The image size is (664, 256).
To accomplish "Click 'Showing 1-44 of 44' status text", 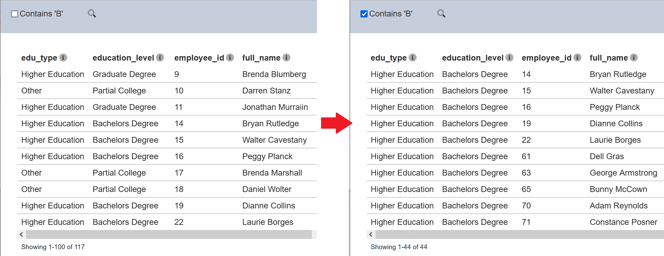I will (399, 247).
